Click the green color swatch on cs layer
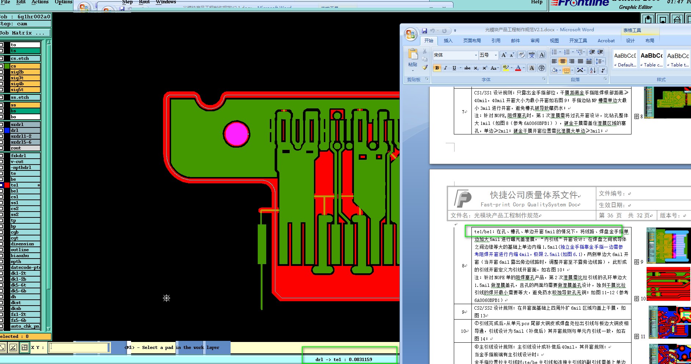 [7, 66]
